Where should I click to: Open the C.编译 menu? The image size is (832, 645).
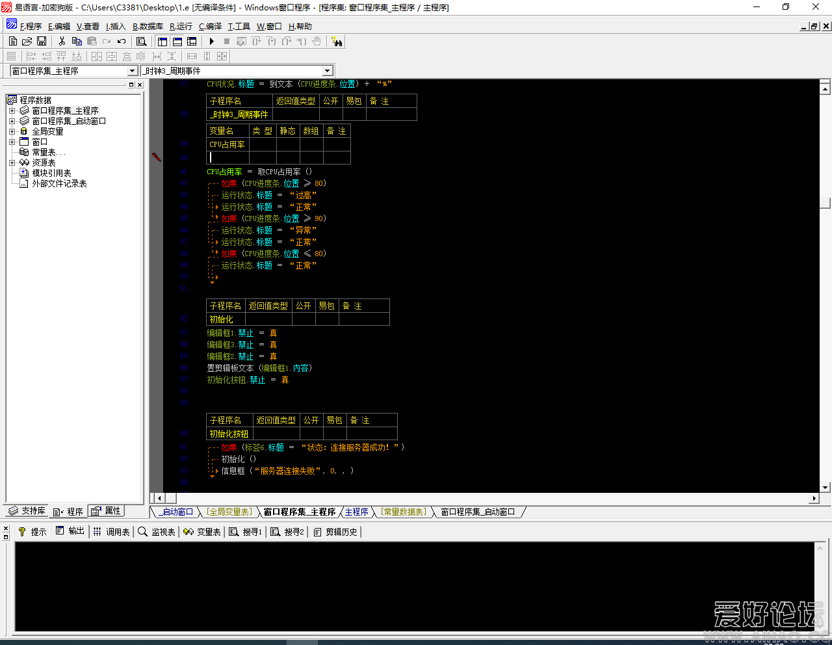(210, 27)
